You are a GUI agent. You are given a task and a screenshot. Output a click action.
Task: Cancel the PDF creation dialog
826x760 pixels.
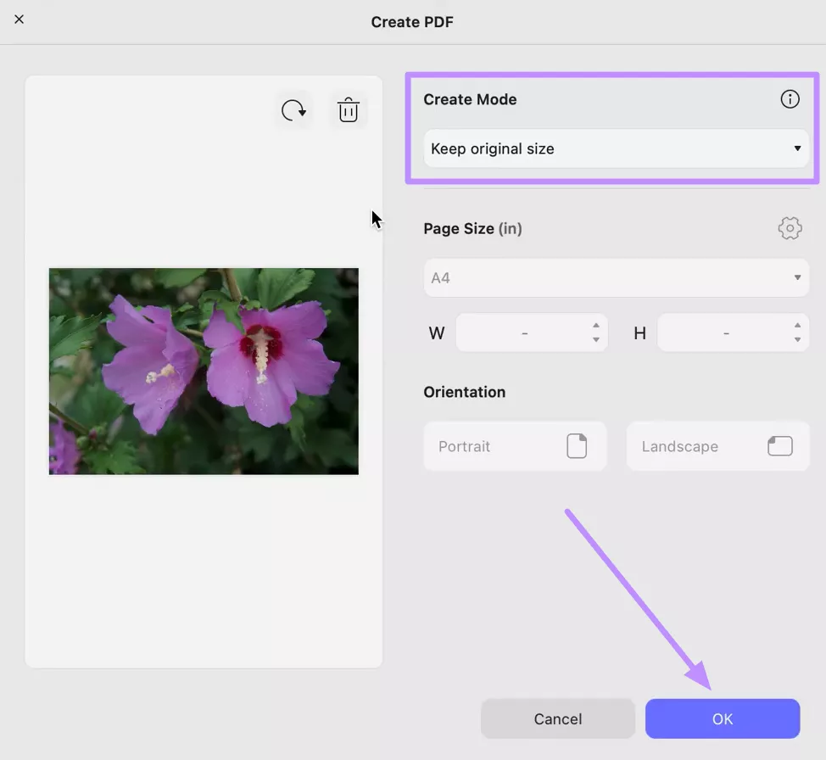click(557, 718)
